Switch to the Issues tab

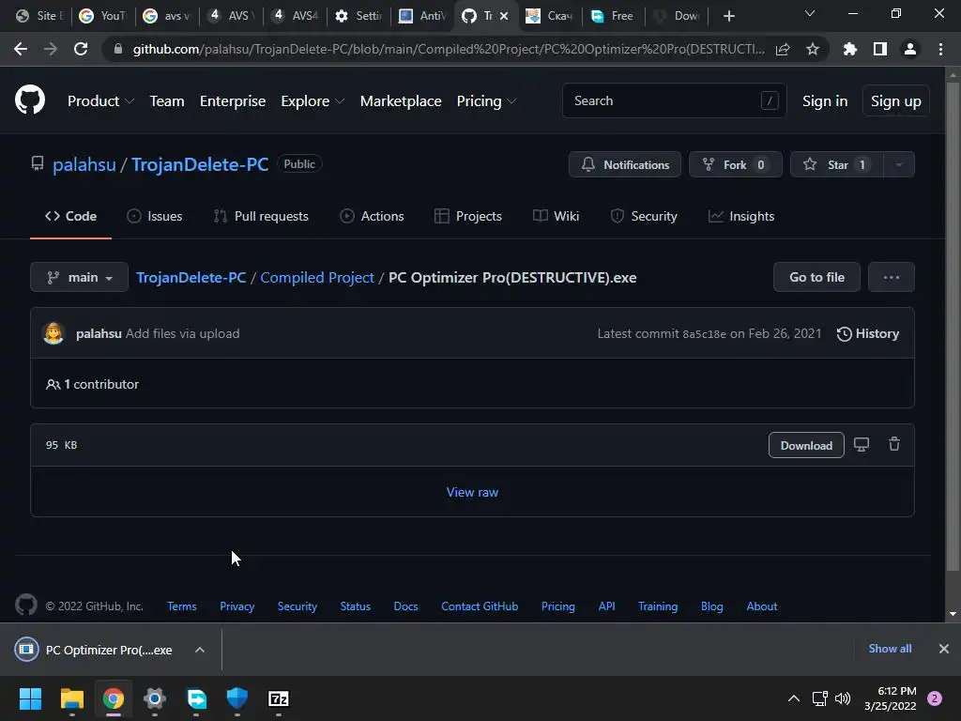click(155, 217)
